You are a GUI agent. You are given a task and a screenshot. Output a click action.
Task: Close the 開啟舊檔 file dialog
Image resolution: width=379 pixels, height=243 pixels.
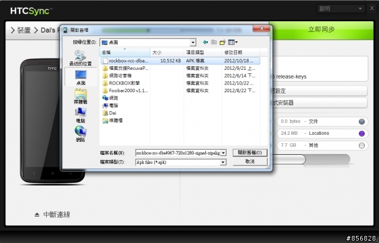tap(261, 29)
